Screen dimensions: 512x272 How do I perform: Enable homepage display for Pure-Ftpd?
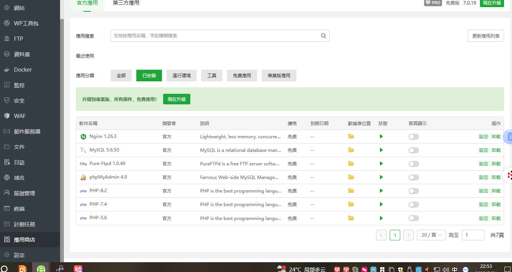click(x=413, y=164)
